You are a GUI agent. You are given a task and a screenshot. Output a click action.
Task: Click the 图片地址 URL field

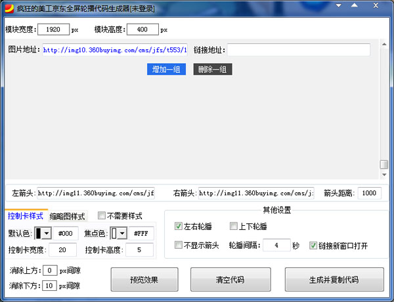[x=115, y=50]
